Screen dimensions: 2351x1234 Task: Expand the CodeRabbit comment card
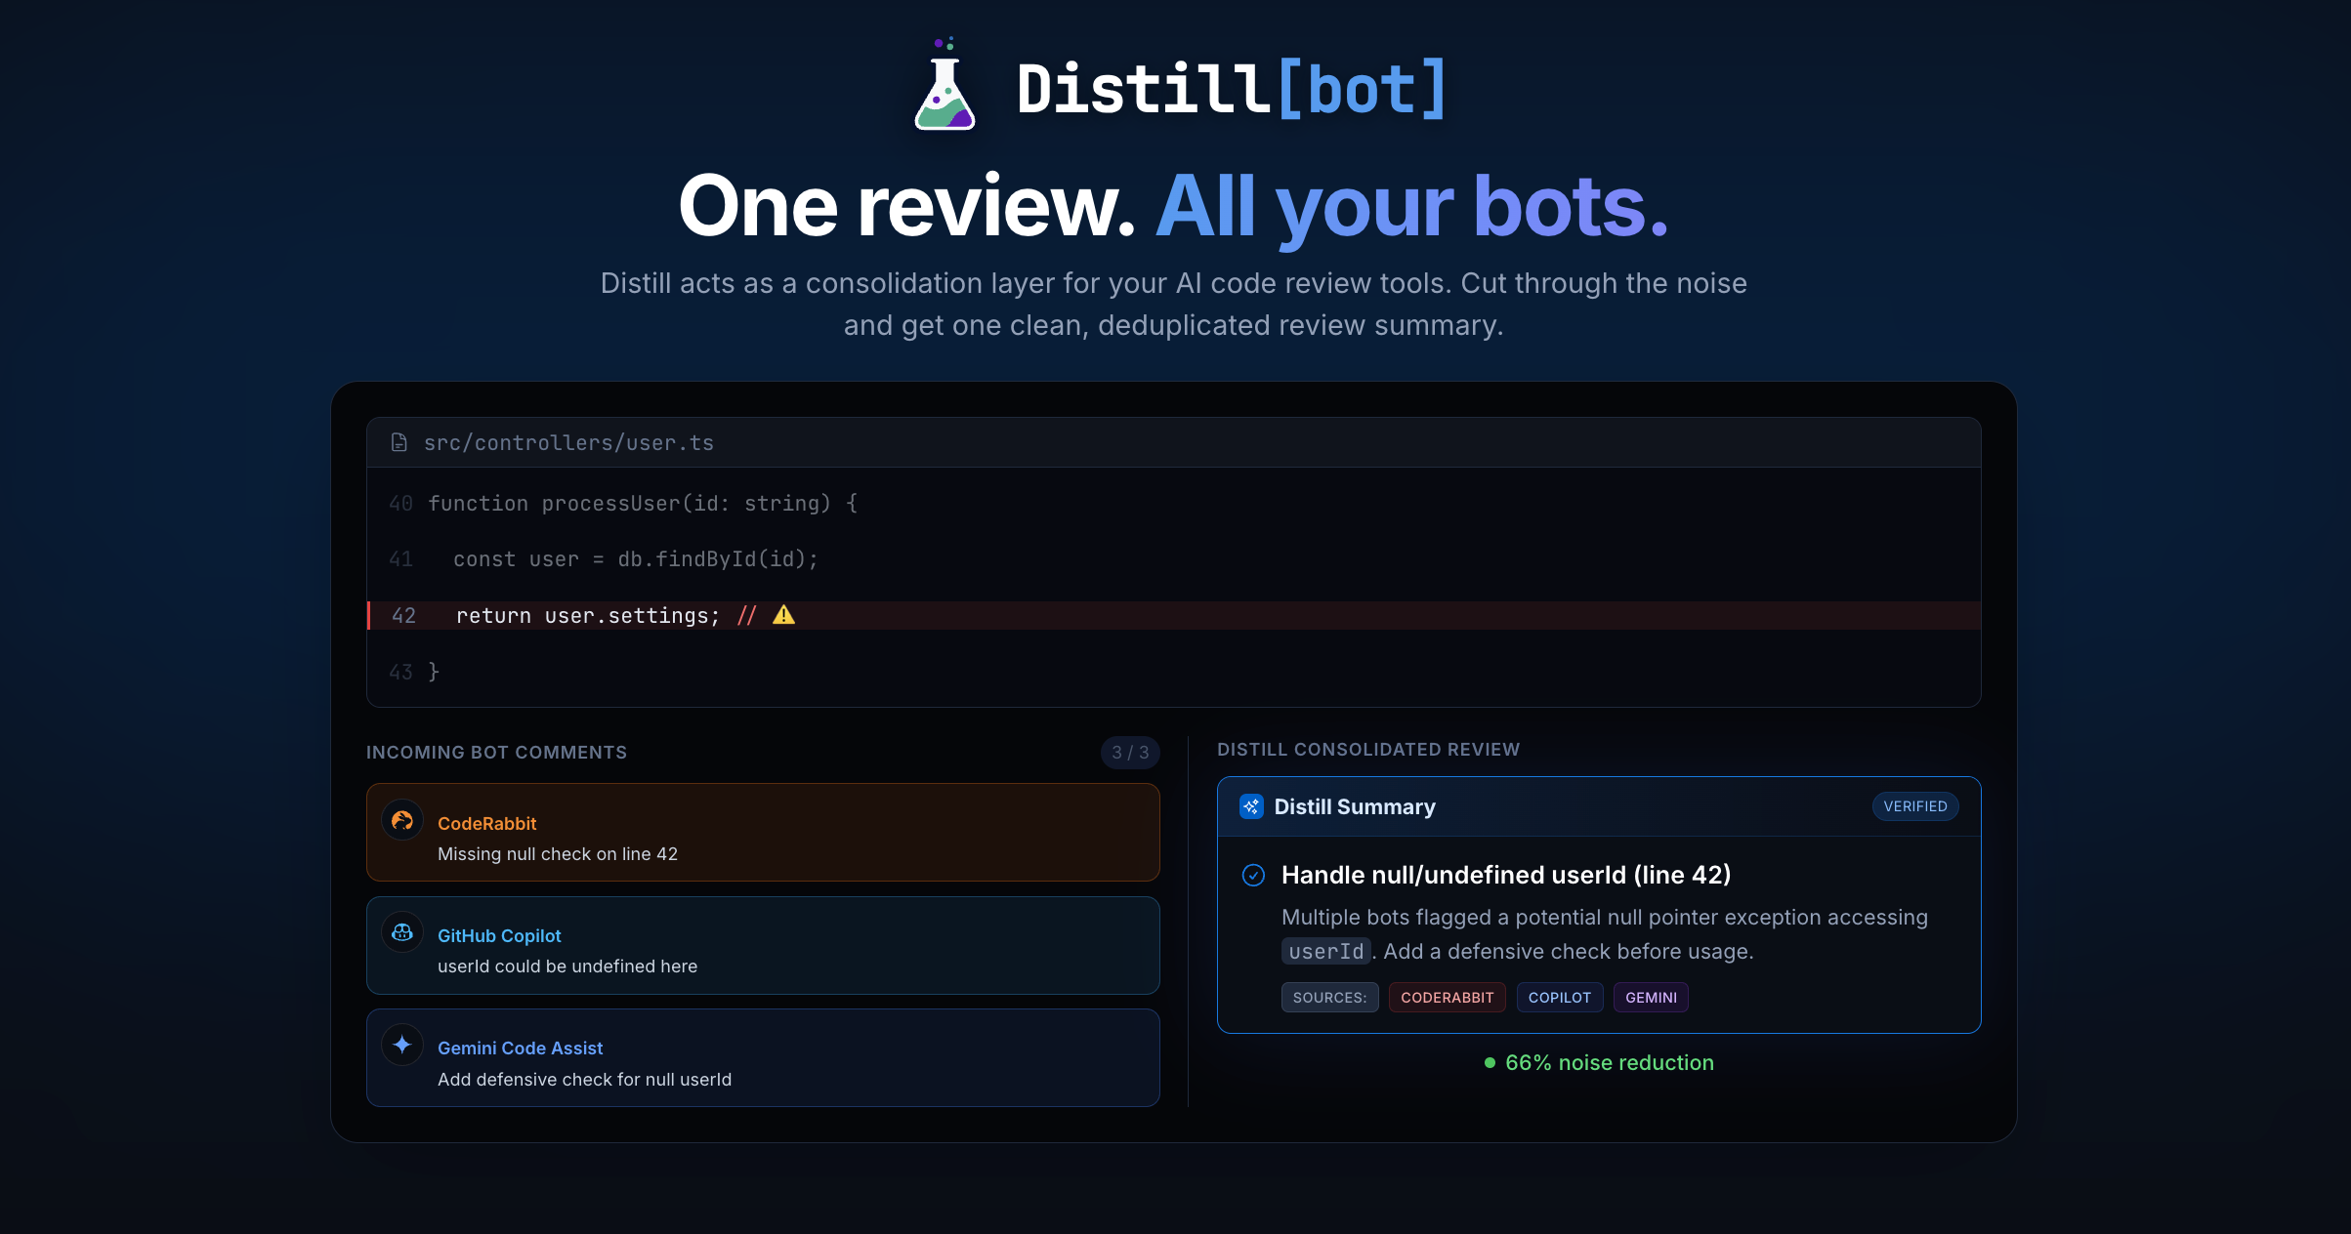(762, 833)
